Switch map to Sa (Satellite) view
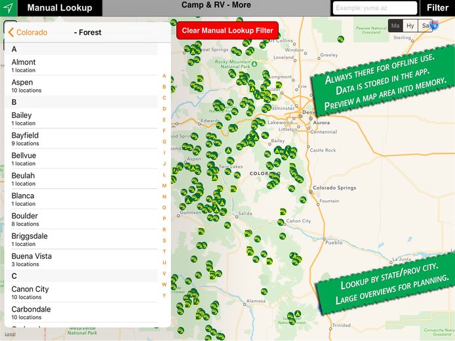This screenshot has height=341, width=455. 425,26
